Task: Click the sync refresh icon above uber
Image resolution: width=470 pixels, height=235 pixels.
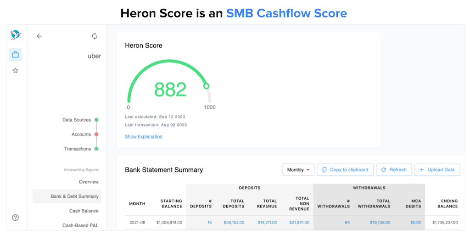Action: point(95,36)
